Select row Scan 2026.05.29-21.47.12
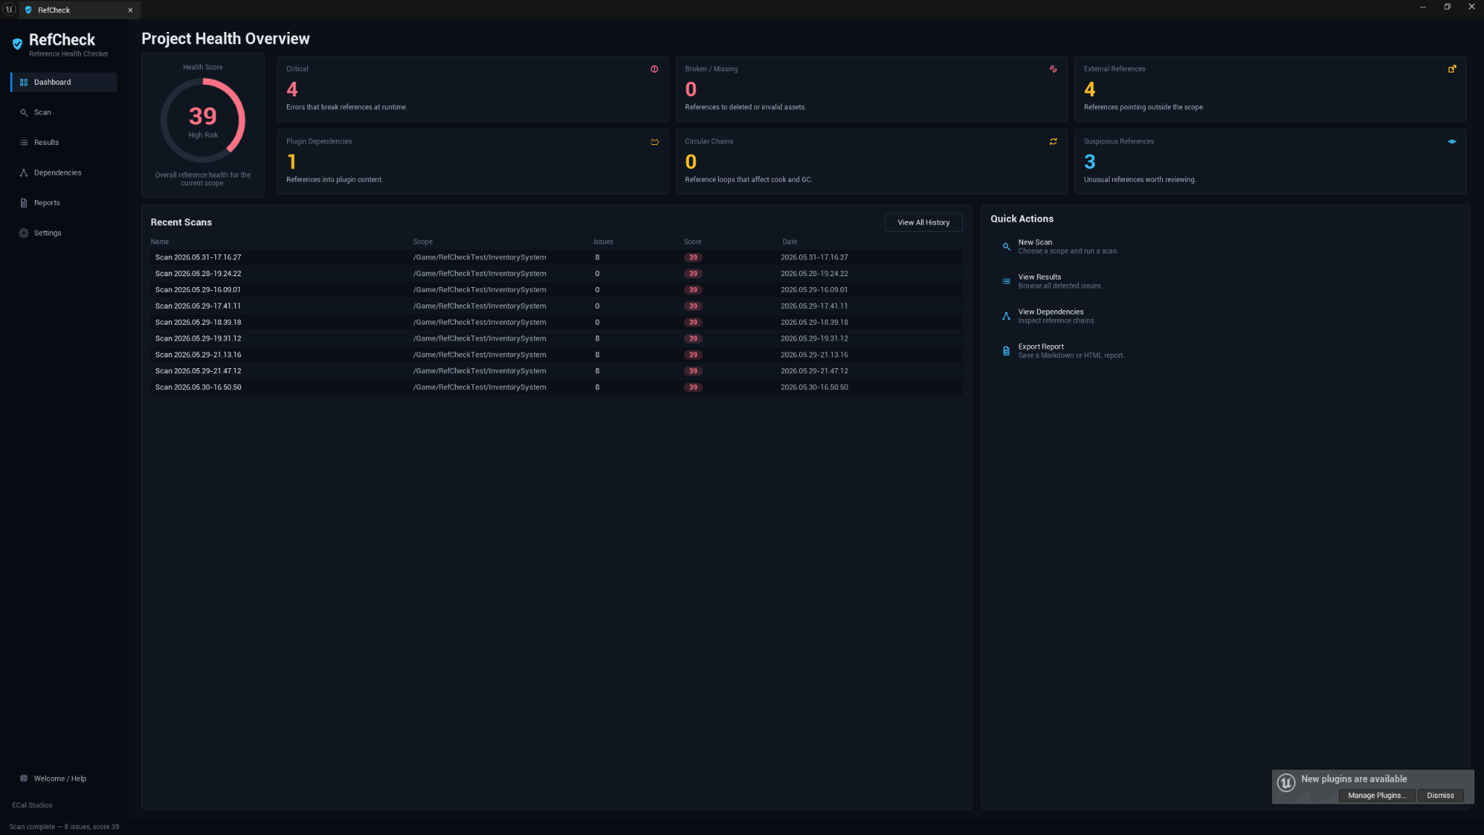1484x835 pixels. (x=556, y=371)
